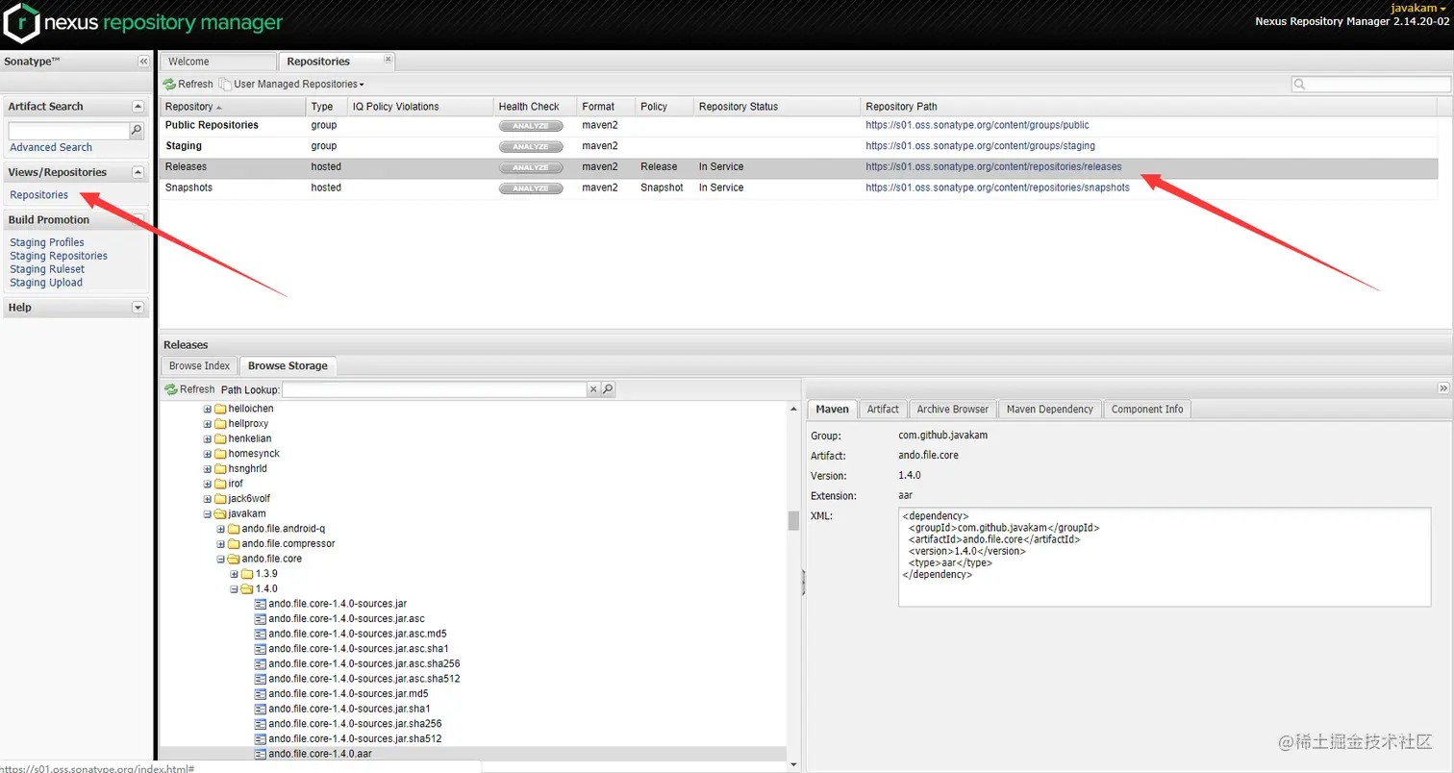Expand the hellproxy folder node

click(208, 424)
